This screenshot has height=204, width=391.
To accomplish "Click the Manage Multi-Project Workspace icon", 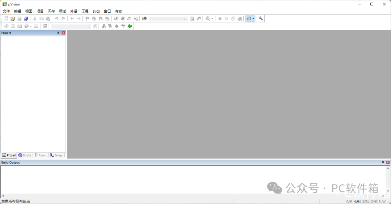I will [110, 26].
